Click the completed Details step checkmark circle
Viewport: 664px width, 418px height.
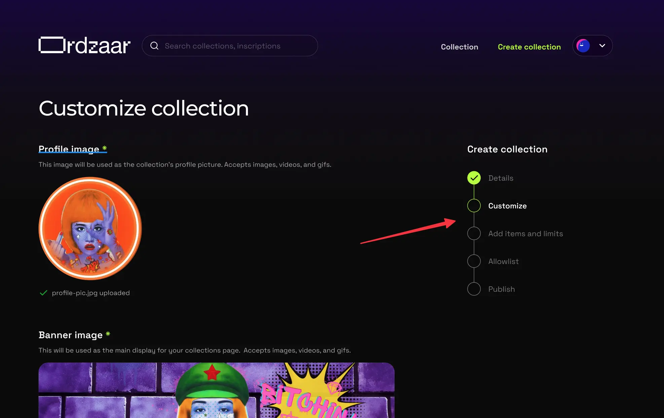(474, 178)
